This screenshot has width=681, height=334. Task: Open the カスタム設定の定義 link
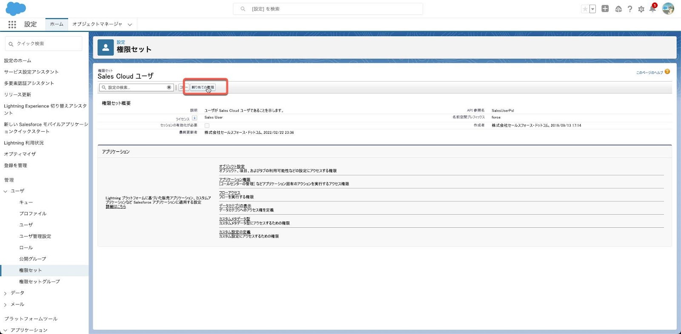(x=235, y=232)
